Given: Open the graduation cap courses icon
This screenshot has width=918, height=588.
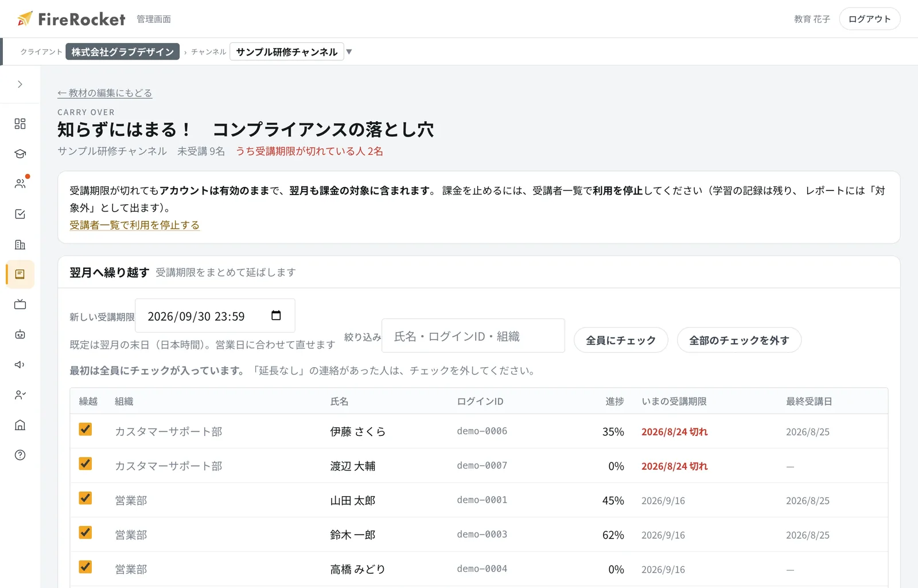Looking at the screenshot, I should [20, 154].
